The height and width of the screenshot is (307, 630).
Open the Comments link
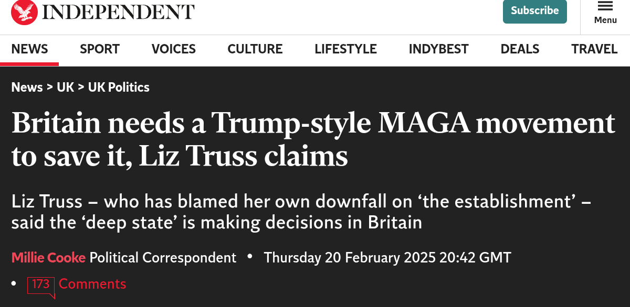tap(92, 284)
